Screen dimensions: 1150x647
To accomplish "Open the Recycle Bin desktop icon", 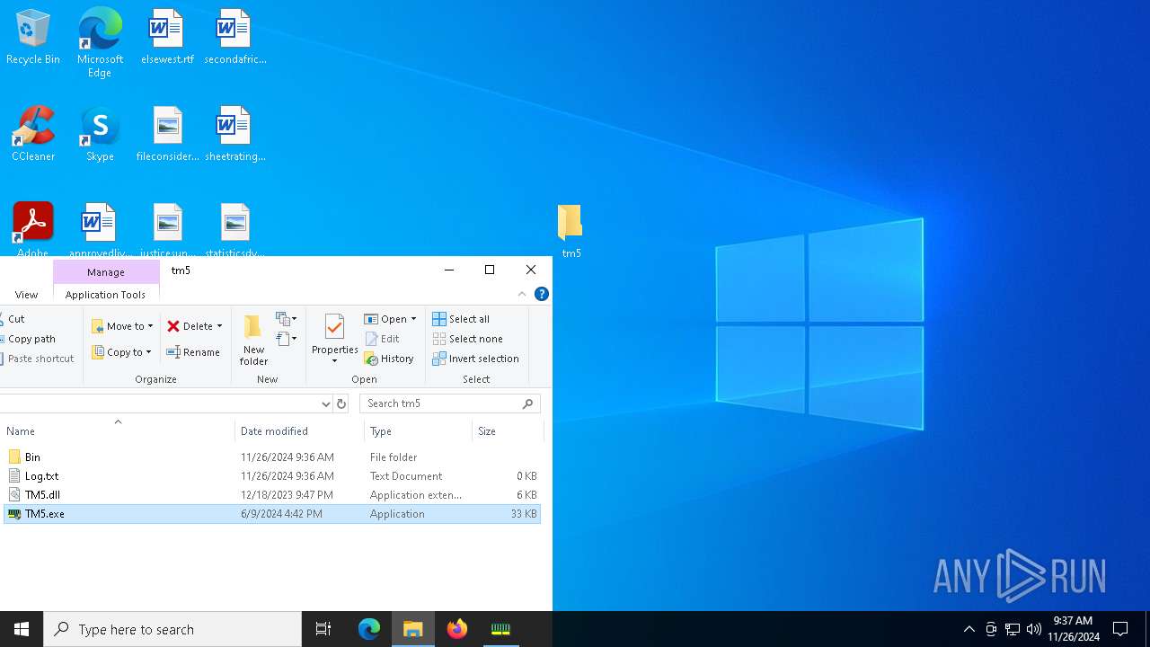I will click(33, 38).
